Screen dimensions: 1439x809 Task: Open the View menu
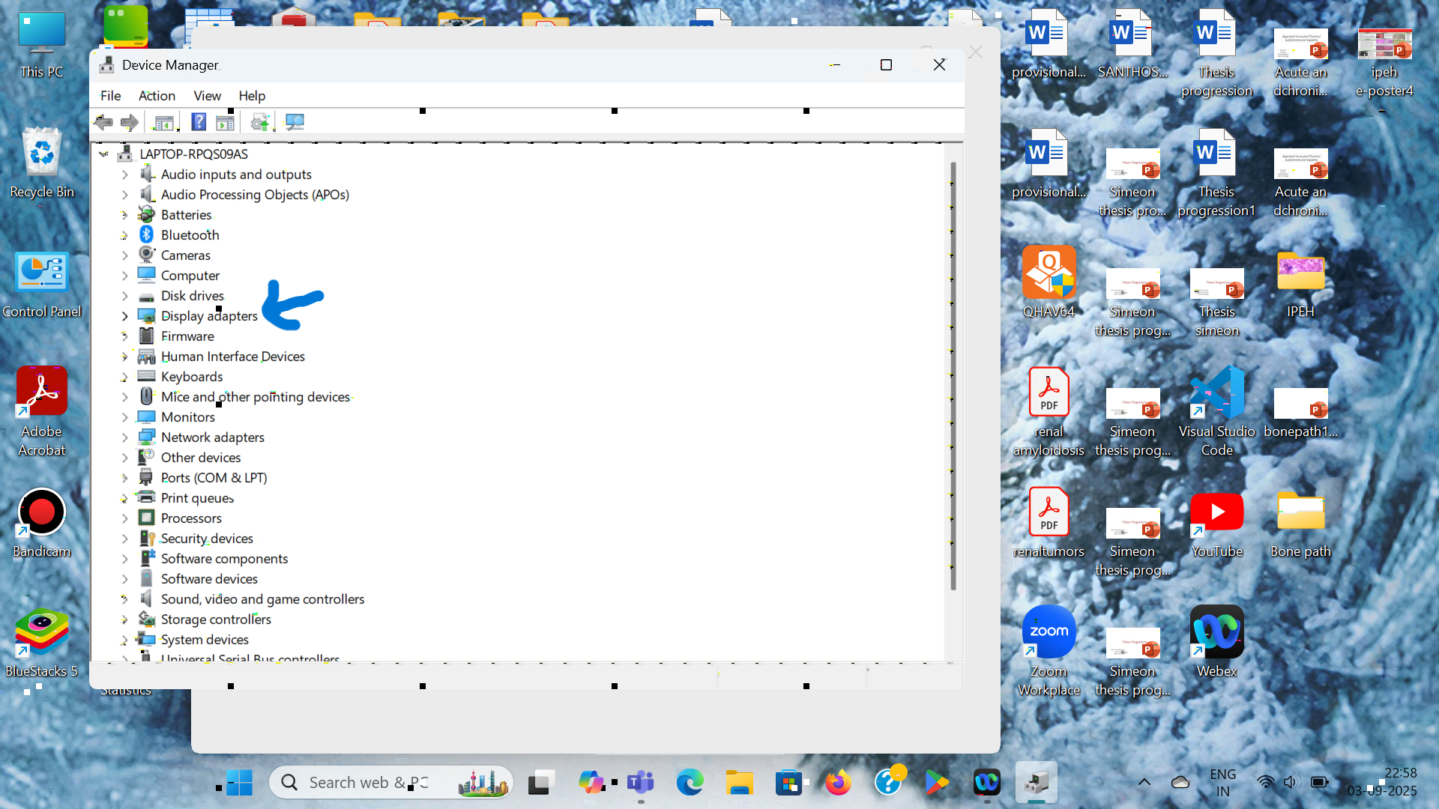tap(207, 96)
